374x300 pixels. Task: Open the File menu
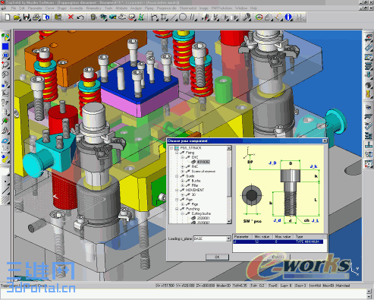[x=14, y=8]
